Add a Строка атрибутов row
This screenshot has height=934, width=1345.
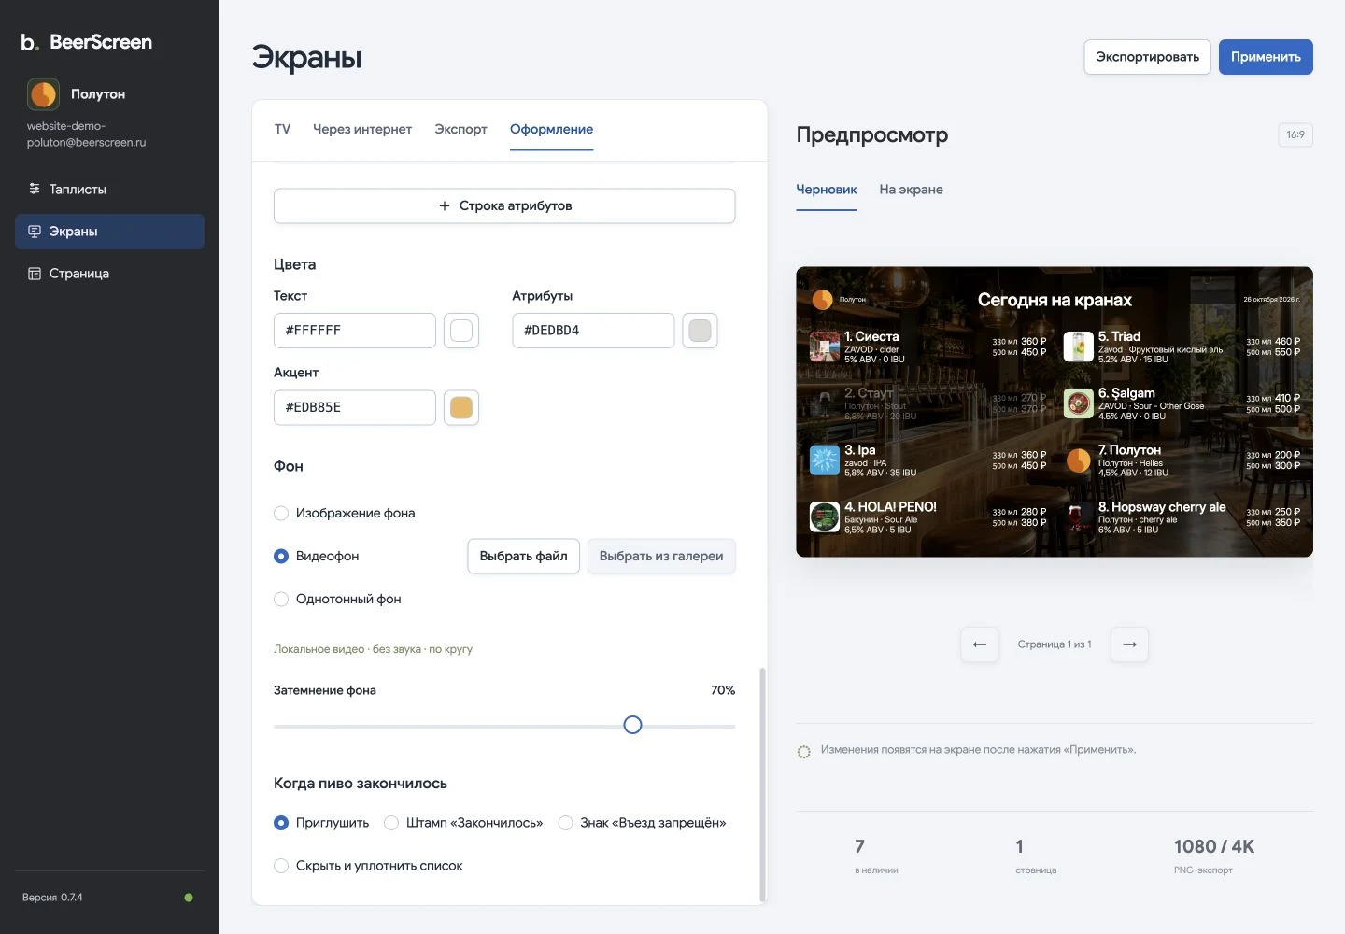click(504, 205)
